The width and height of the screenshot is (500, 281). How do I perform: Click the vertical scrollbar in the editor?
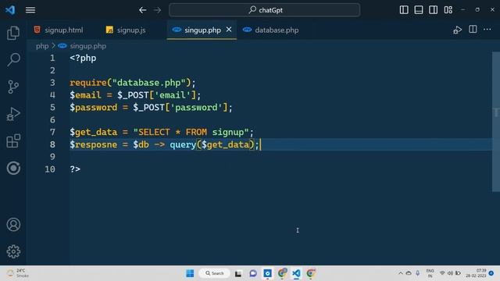[496, 122]
